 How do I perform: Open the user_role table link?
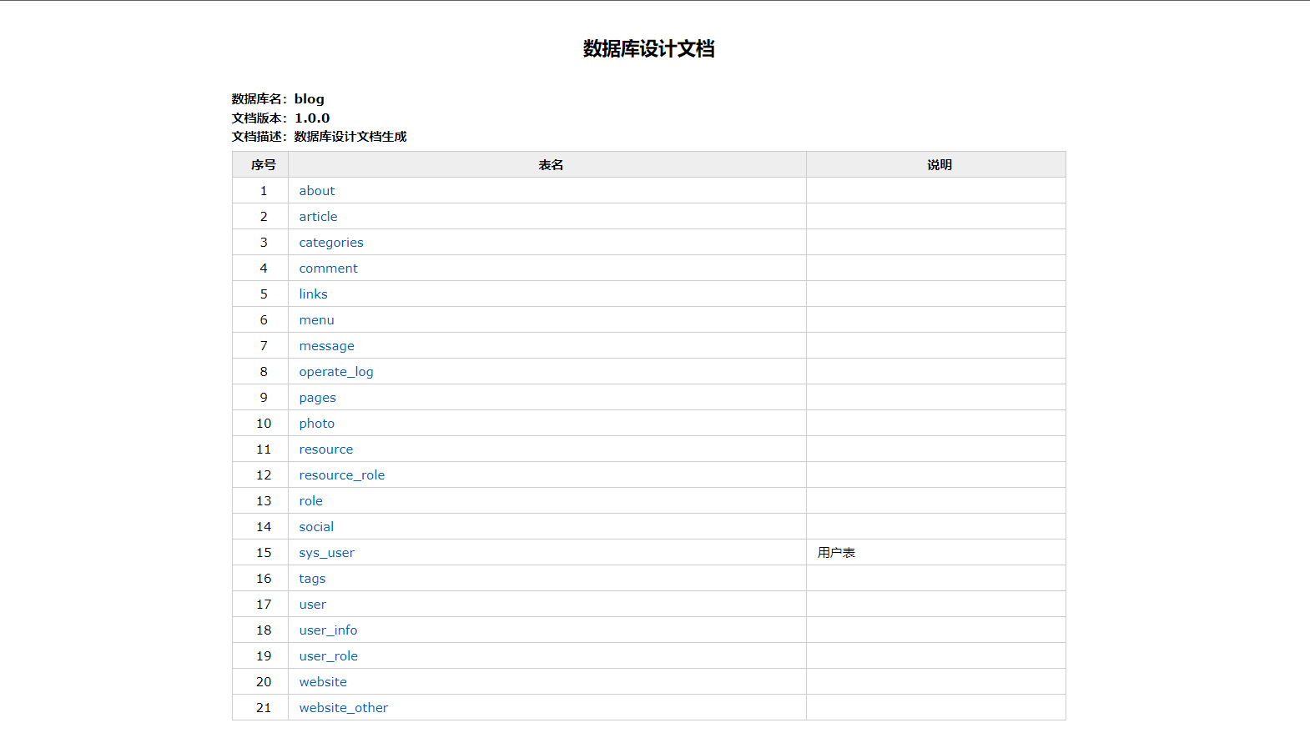pos(329,656)
